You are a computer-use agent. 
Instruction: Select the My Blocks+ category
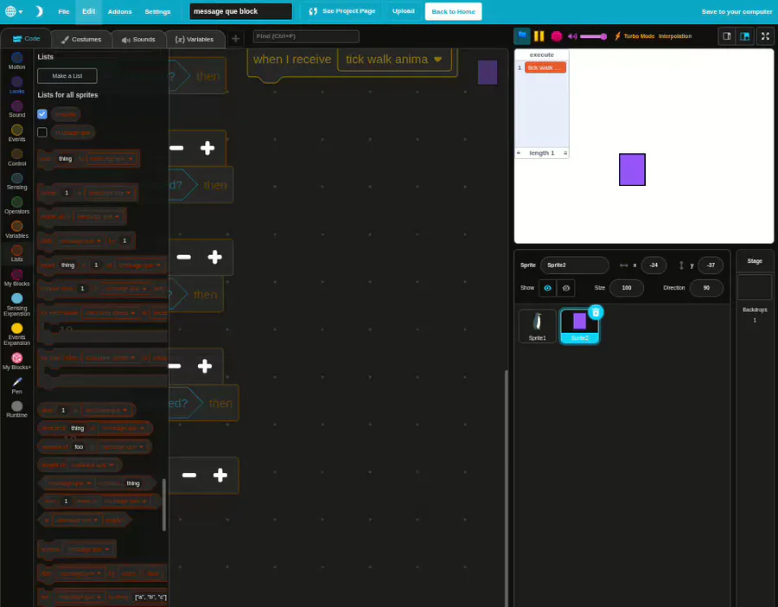click(x=17, y=361)
